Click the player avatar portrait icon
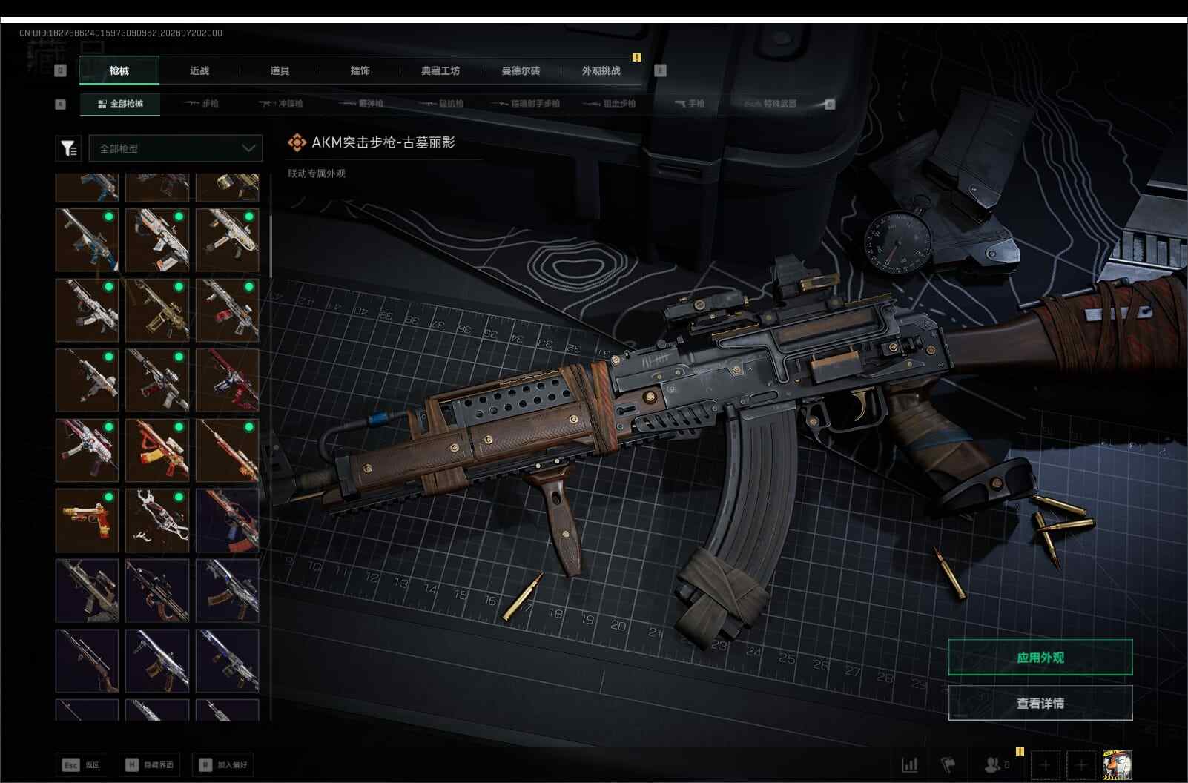The width and height of the screenshot is (1188, 783). pyautogui.click(x=1117, y=764)
